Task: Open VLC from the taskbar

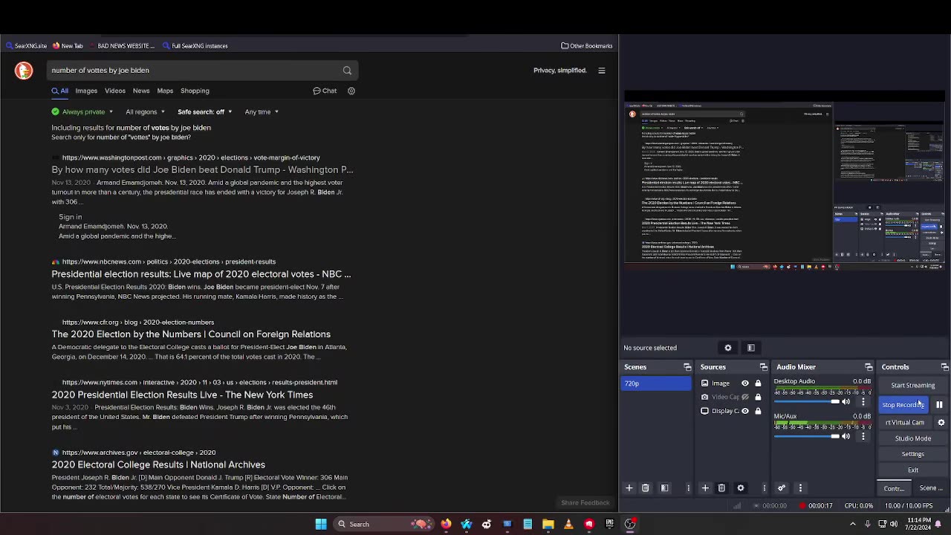Action: coord(568,524)
